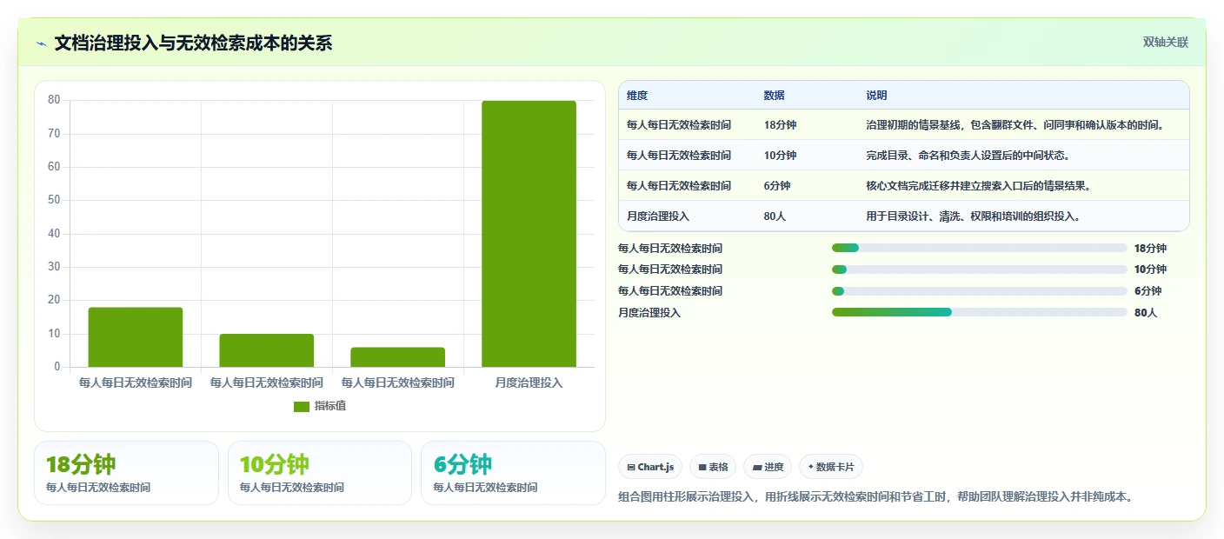Click the tallest chart bar for 月度治理投入
The image size is (1224, 539).
(529, 234)
